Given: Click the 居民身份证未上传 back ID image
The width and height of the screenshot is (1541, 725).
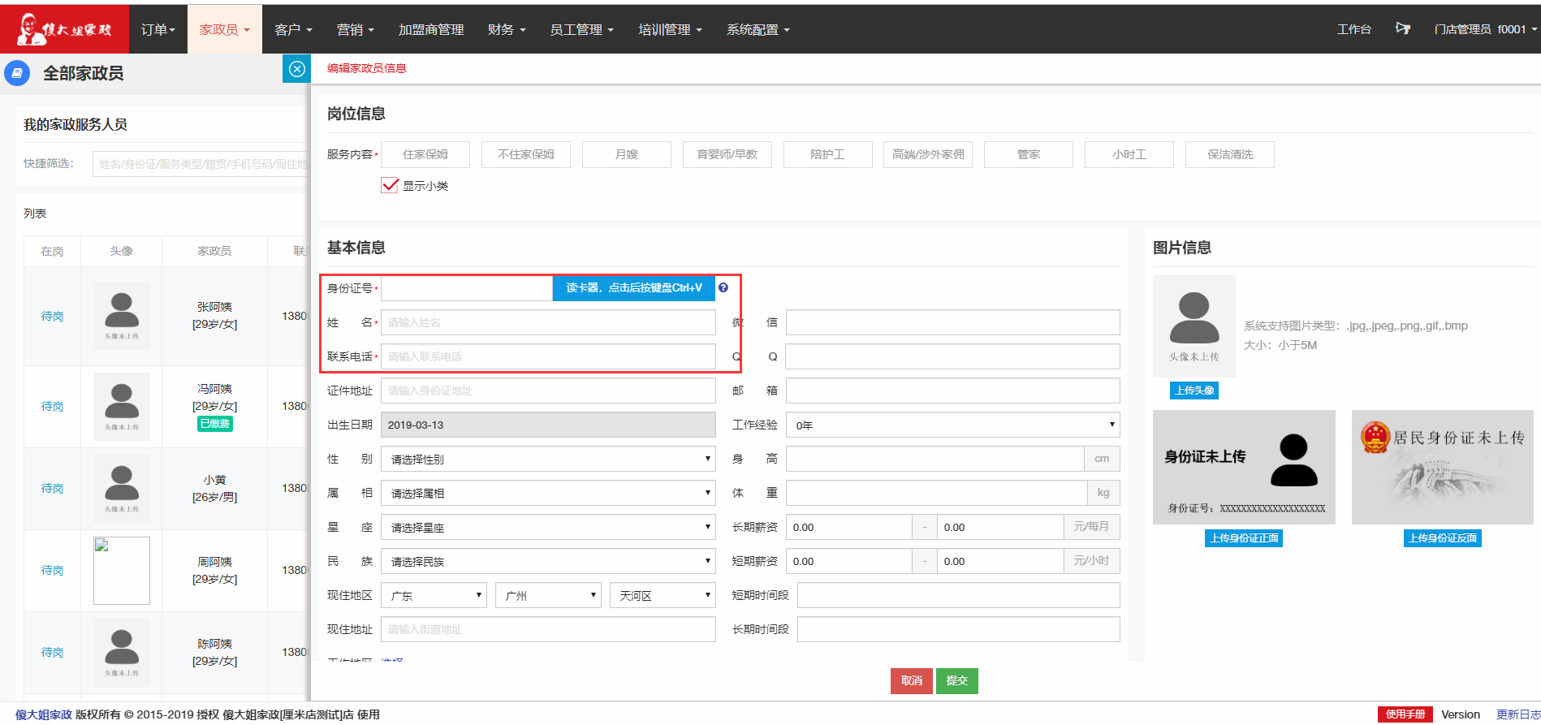Looking at the screenshot, I should pos(1443,467).
